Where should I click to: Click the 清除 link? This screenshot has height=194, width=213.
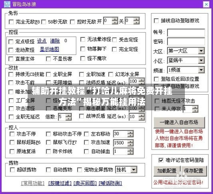pos(55,41)
